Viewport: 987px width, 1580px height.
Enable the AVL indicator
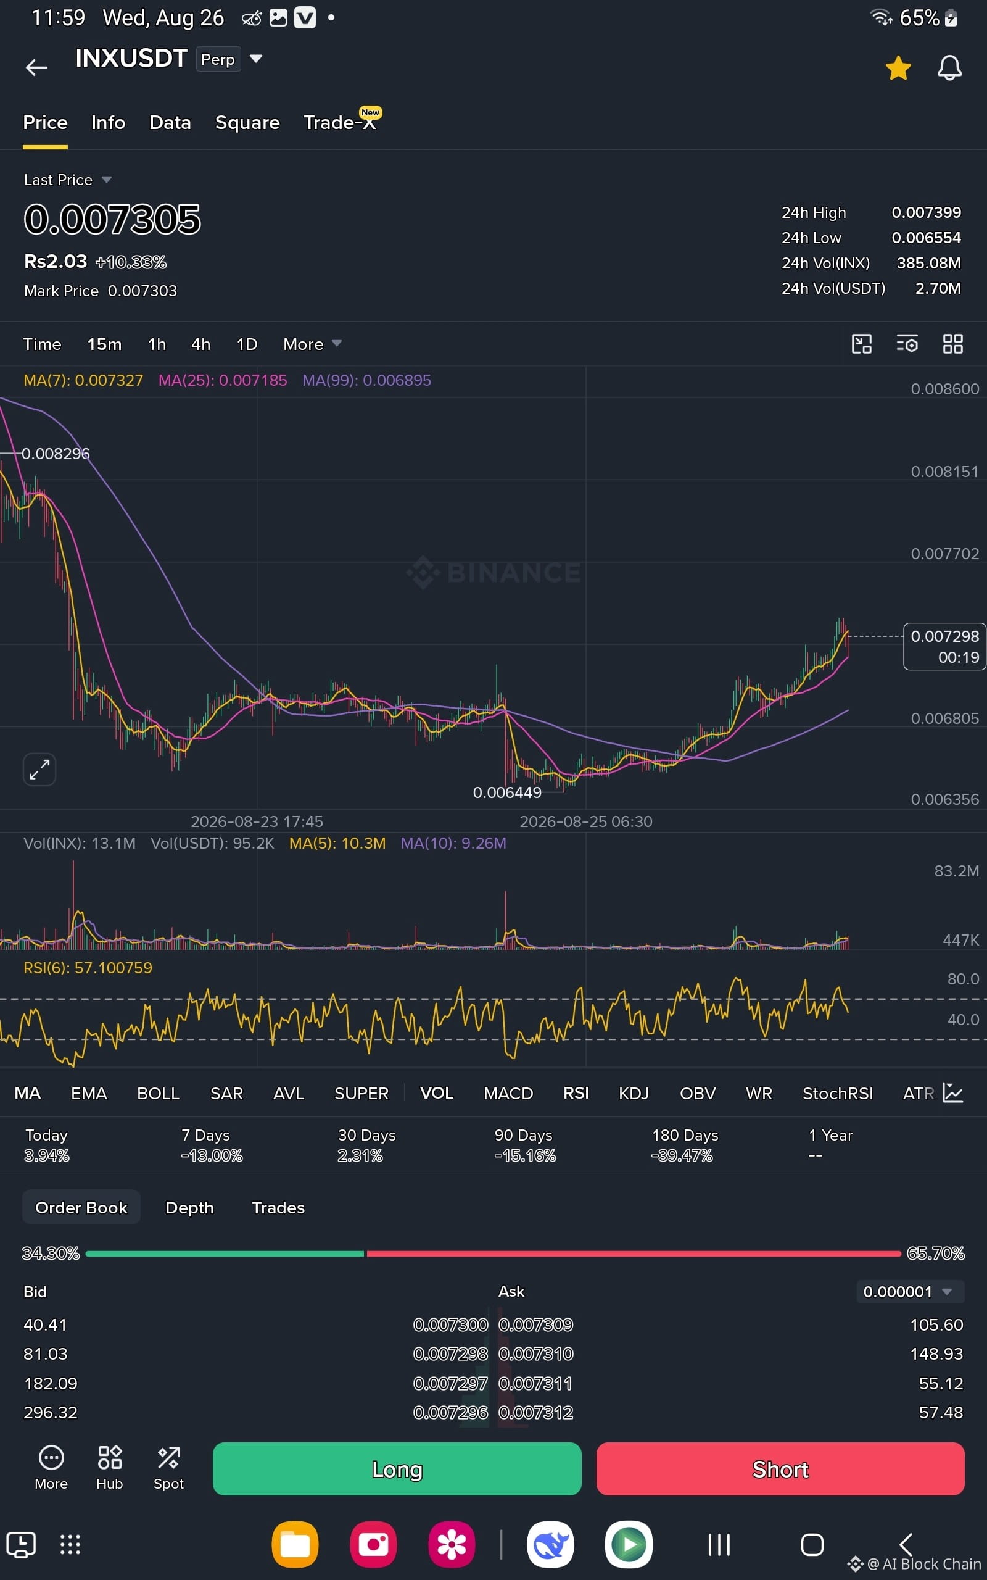[289, 1094]
